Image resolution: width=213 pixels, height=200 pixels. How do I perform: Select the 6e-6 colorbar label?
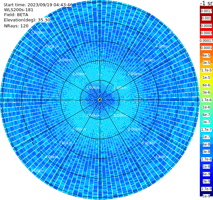pos(206,85)
